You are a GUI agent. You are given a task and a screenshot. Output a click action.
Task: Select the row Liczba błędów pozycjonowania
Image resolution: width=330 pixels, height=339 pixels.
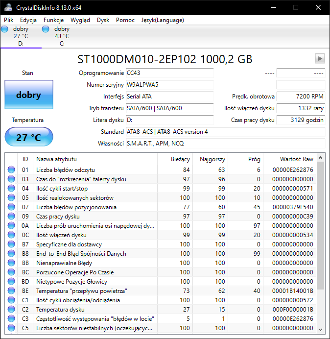[x=161, y=207]
